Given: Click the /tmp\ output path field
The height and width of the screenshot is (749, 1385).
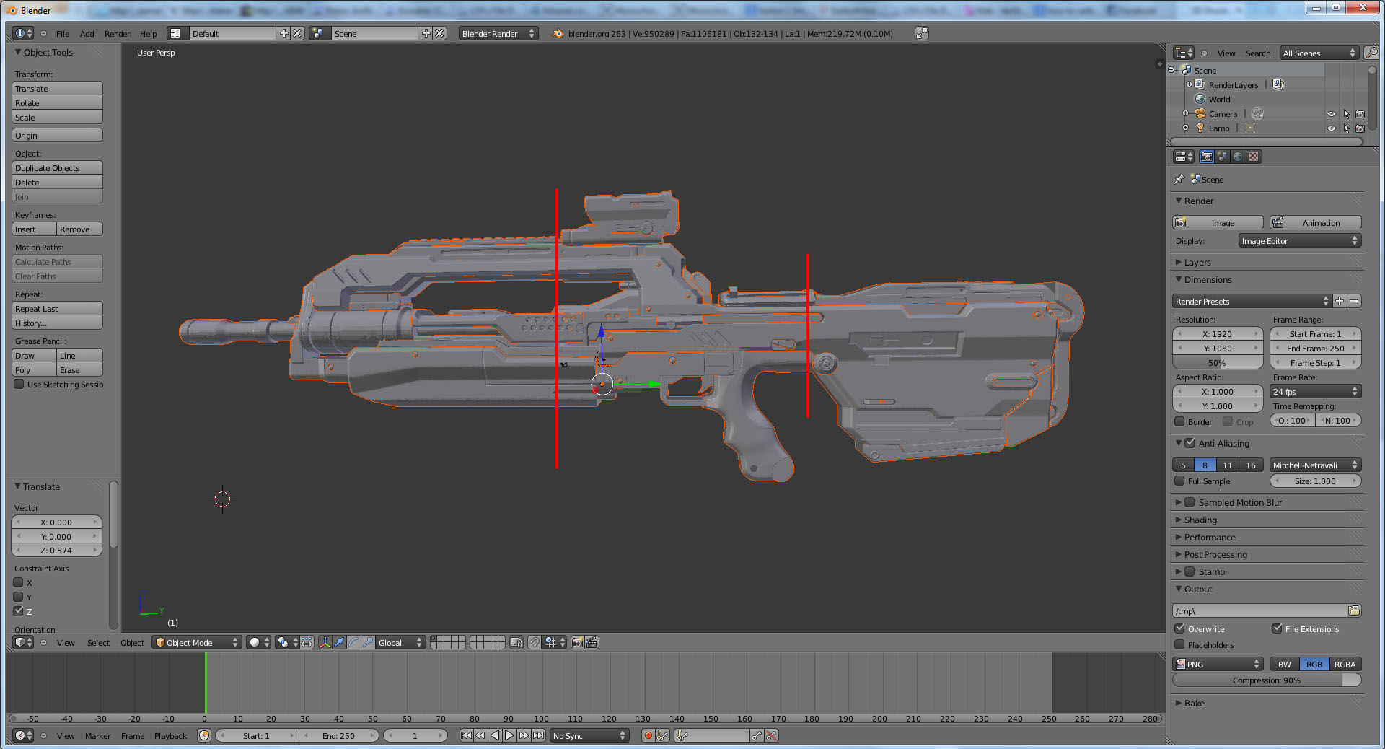Looking at the screenshot, I should coord(1259,610).
